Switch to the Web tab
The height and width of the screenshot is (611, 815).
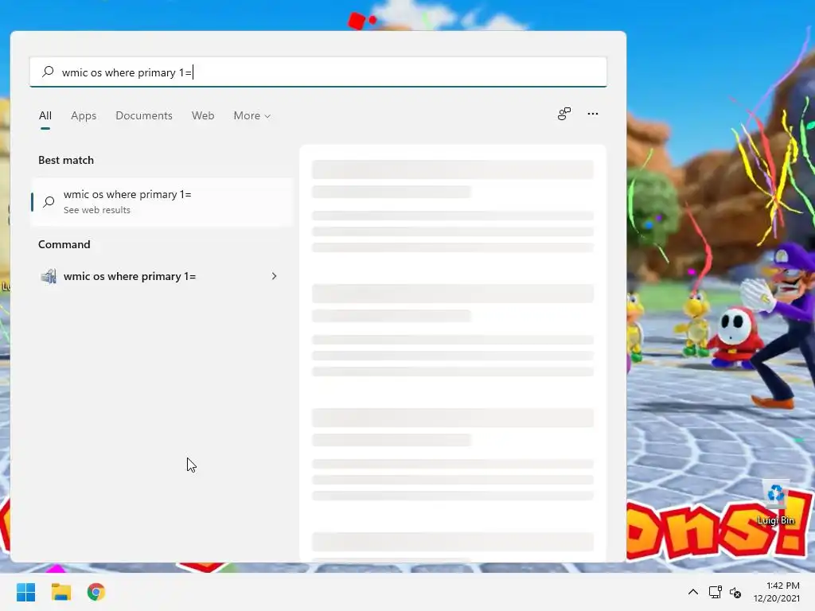click(x=203, y=115)
